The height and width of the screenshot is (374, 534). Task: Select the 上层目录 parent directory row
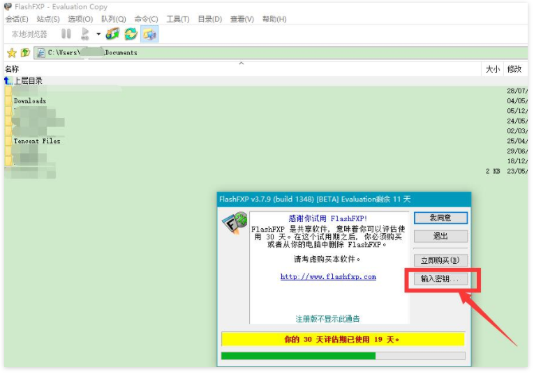266,81
